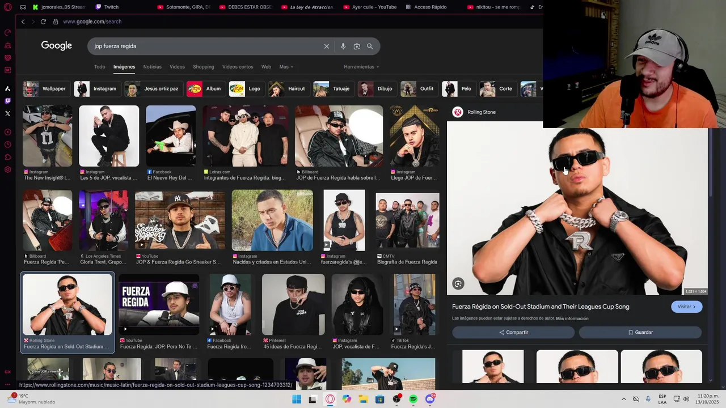This screenshot has width=726, height=408.
Task: Select the Logo filter chip
Action: click(246, 89)
